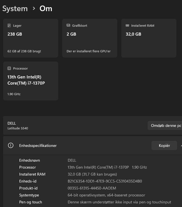Collapse section using chevron right of Kopiér
Image resolution: width=182 pixels, height=207 pixels.
181,146
